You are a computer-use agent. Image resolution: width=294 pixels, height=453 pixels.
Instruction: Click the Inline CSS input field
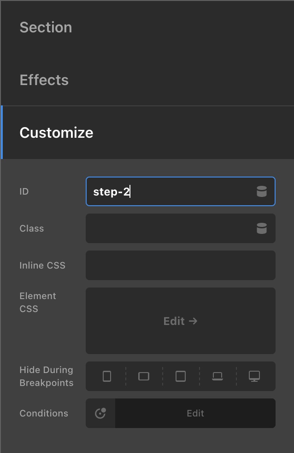(x=181, y=265)
